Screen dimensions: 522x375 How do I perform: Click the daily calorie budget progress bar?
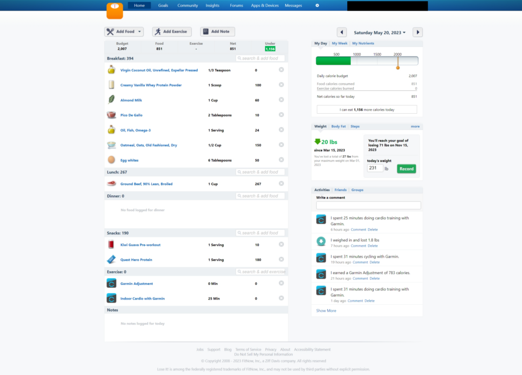pyautogui.click(x=367, y=61)
